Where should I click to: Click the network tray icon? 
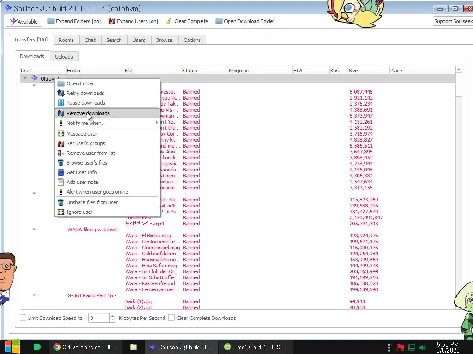412,348
